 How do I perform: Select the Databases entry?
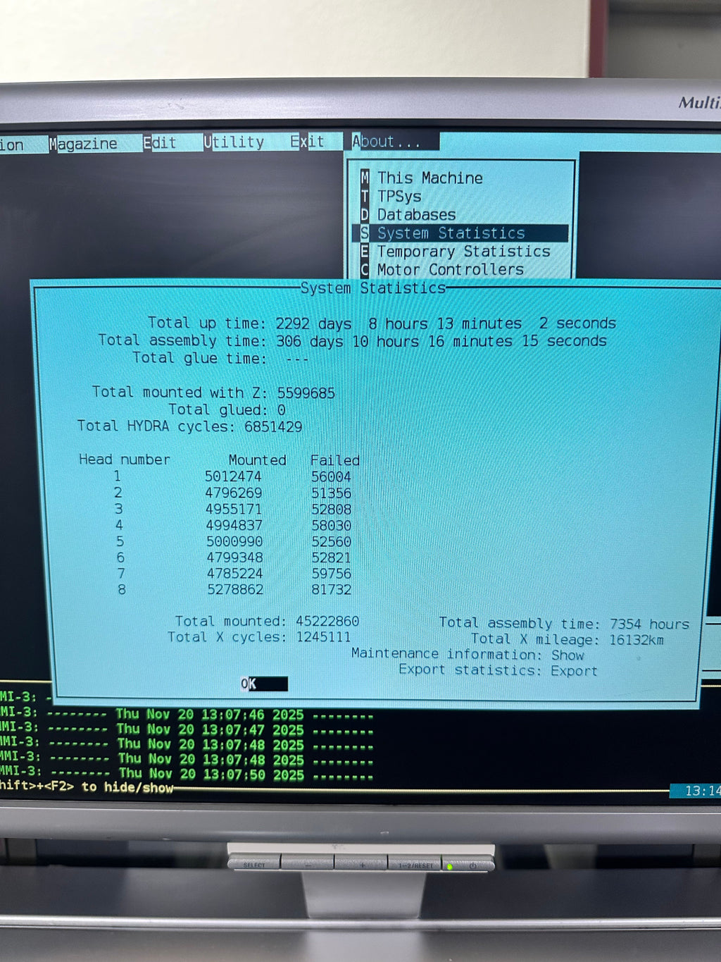[416, 215]
